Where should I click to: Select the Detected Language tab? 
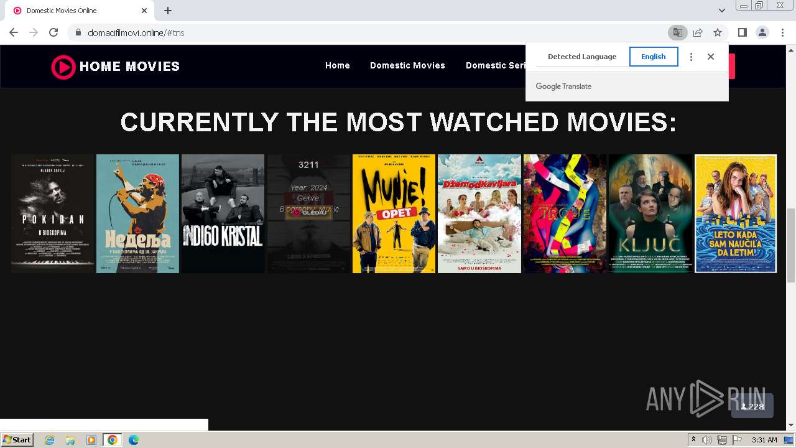tap(582, 57)
